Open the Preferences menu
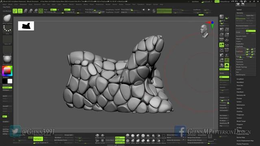Viewport: 260px width, 146px height. [x=100, y=4]
